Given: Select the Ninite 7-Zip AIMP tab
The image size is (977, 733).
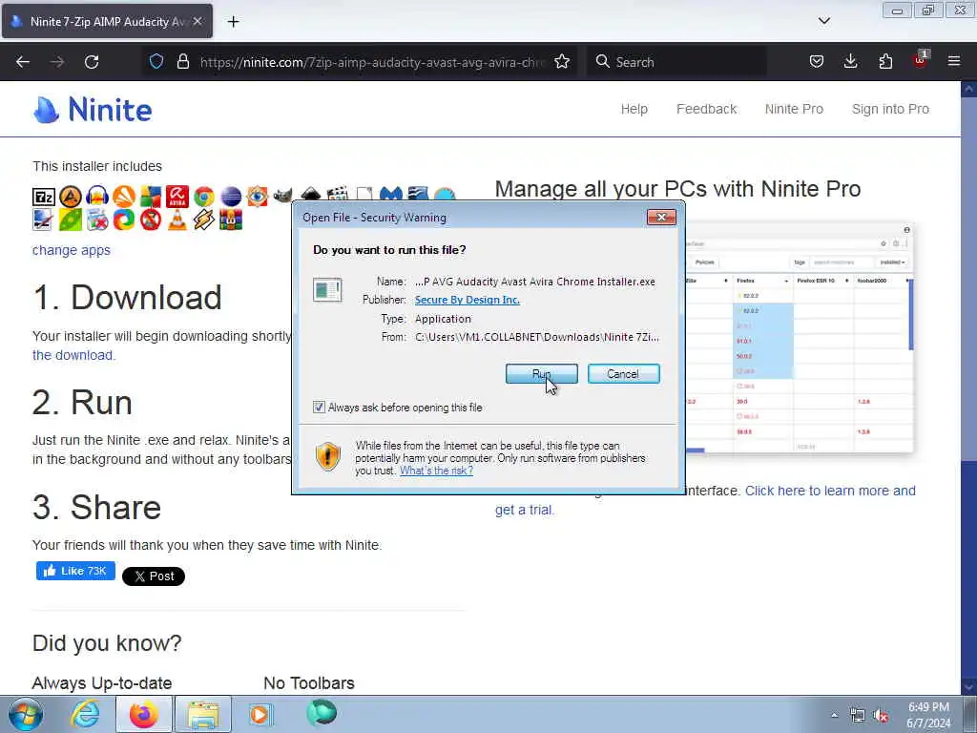Looking at the screenshot, I should click(107, 21).
